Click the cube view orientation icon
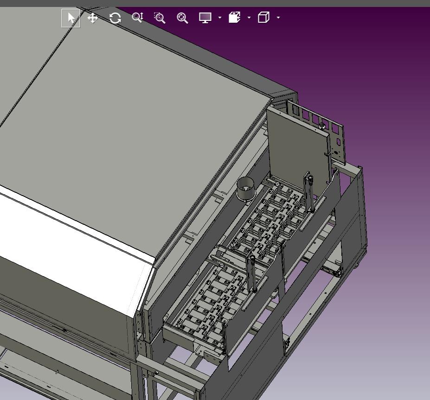430x400 pixels. 263,18
